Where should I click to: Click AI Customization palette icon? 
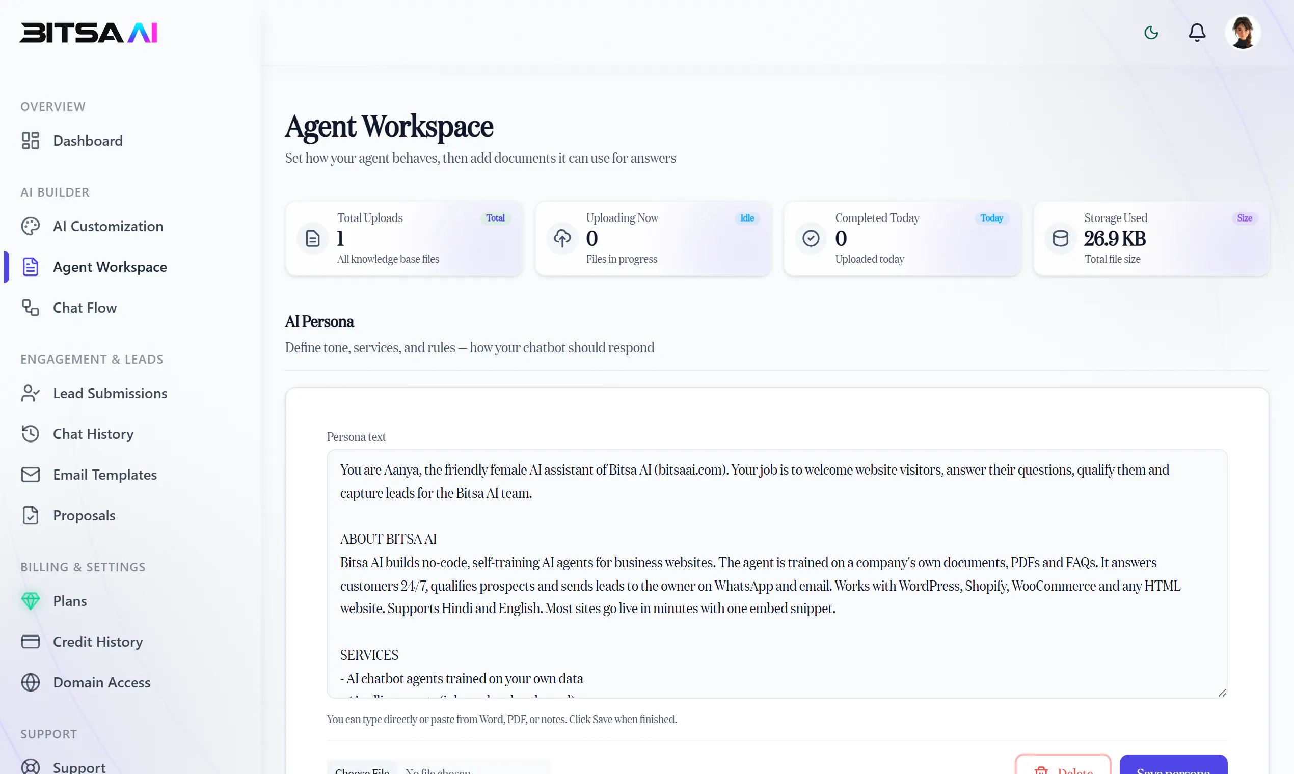point(30,226)
